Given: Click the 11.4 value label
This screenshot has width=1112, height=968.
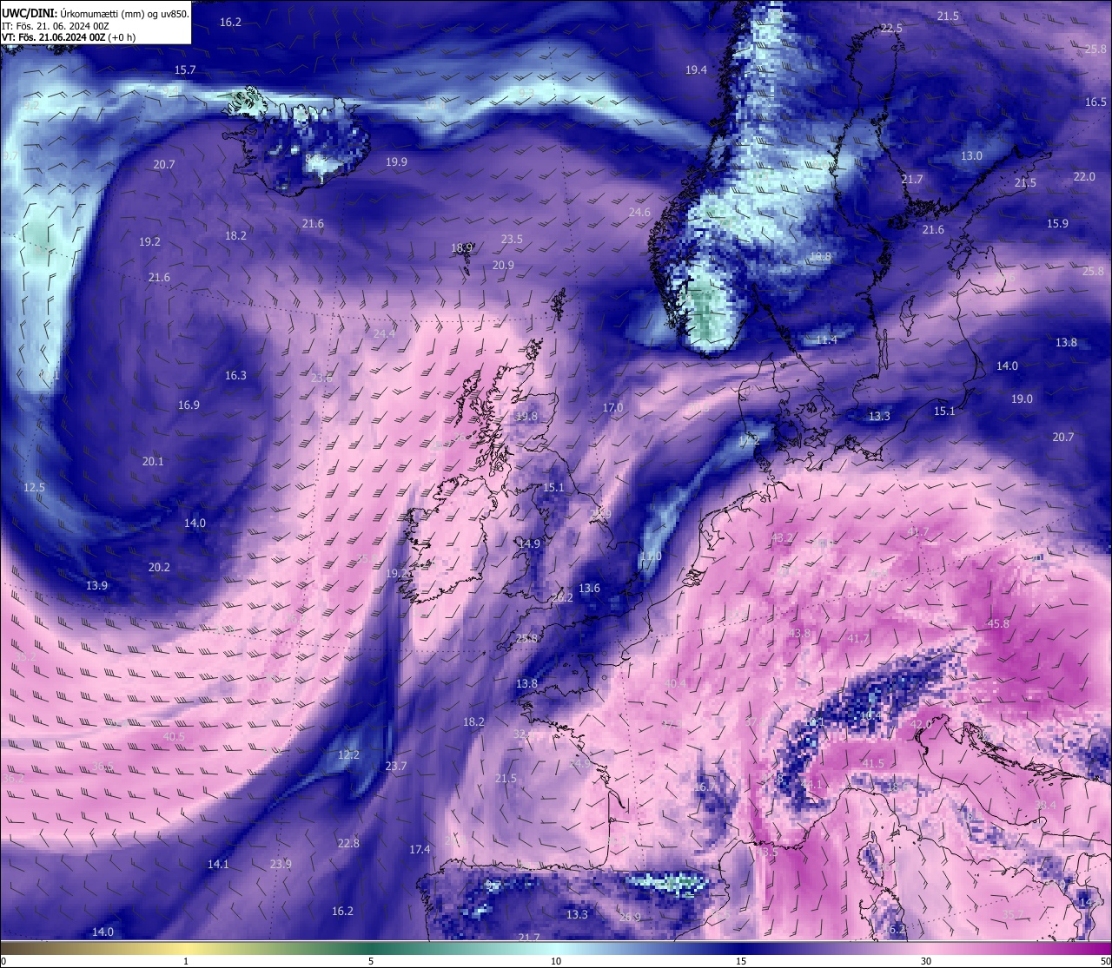Looking at the screenshot, I should coord(826,339).
